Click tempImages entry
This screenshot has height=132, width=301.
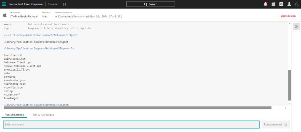pyautogui.click(x=11, y=98)
